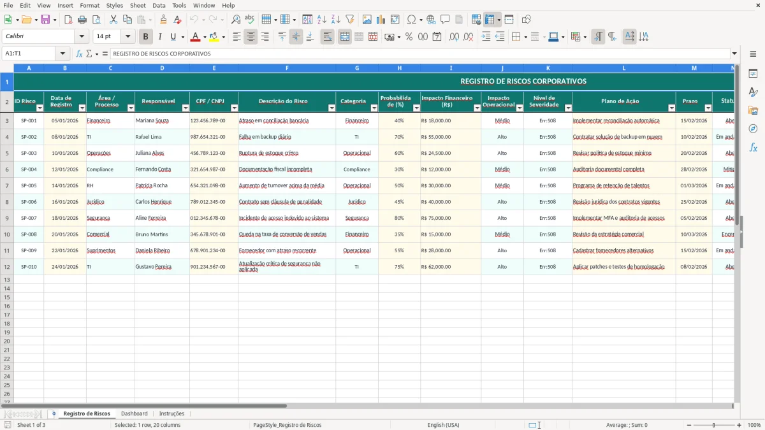
Task: Click the Save document icon
Action: (45, 20)
